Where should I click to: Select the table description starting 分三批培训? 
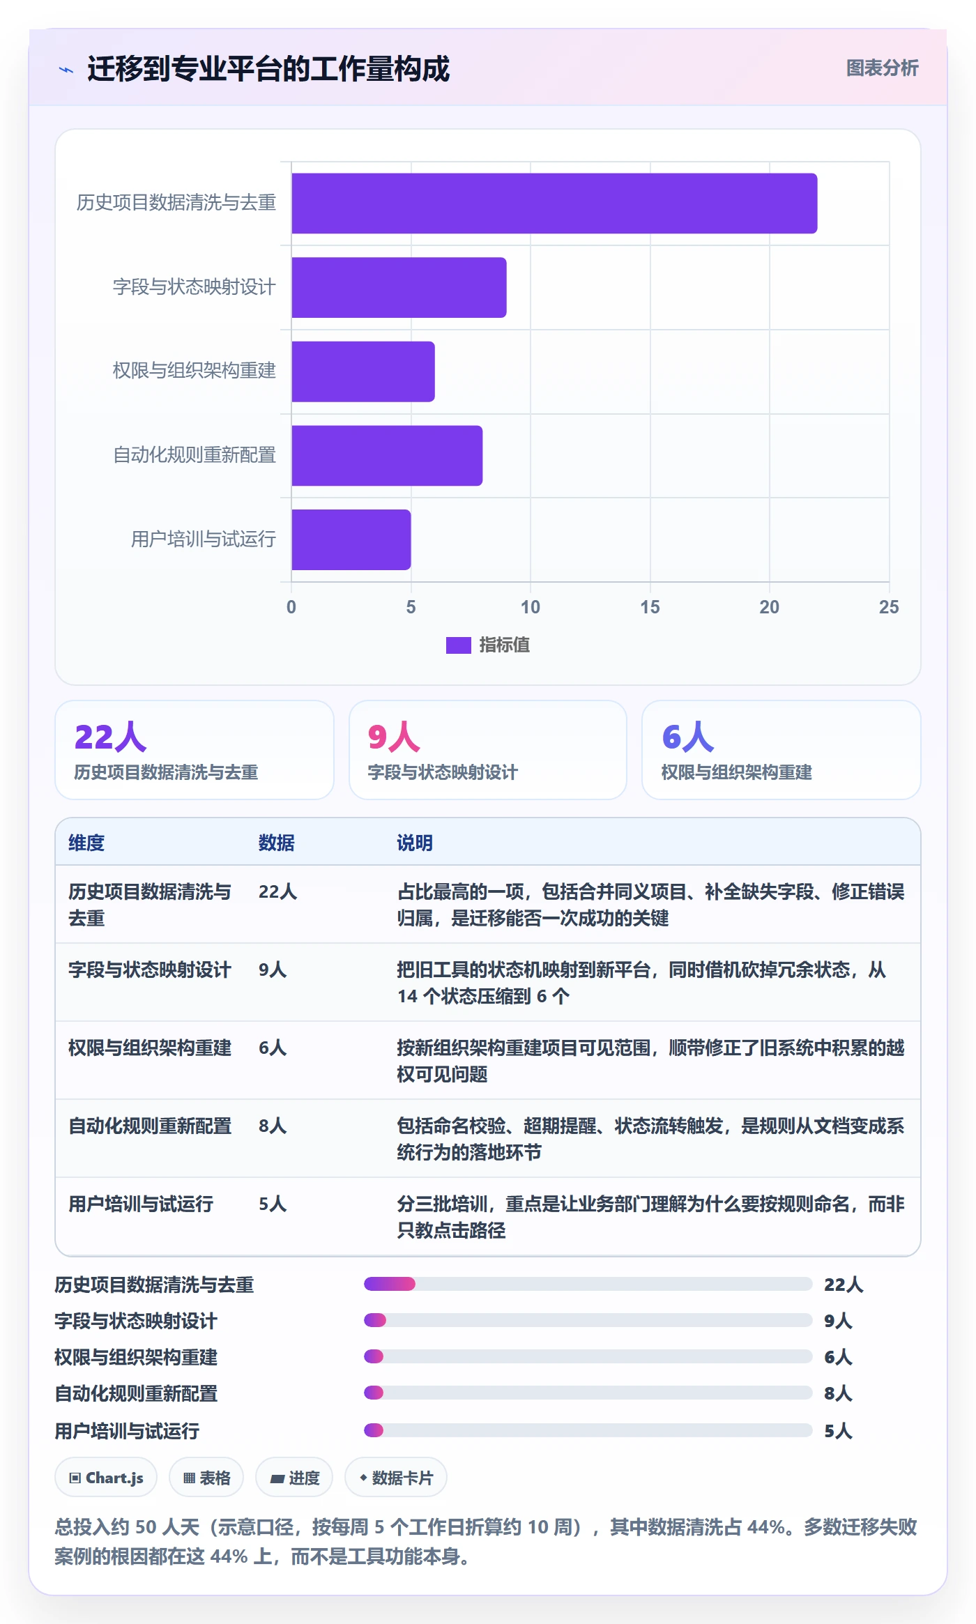pyautogui.click(x=651, y=1217)
